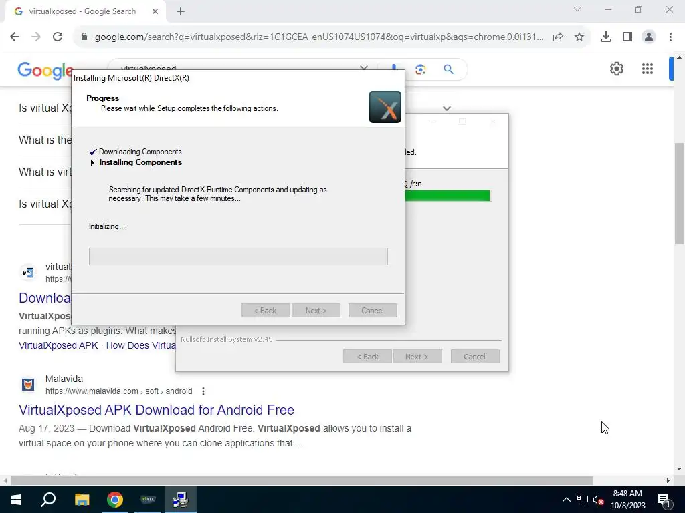685x513 pixels.
Task: Click Cancel in DirectX installer
Action: [373, 311]
